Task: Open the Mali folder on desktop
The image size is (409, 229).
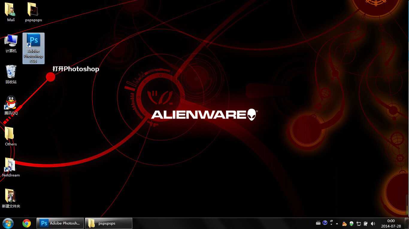Action: pyautogui.click(x=11, y=12)
